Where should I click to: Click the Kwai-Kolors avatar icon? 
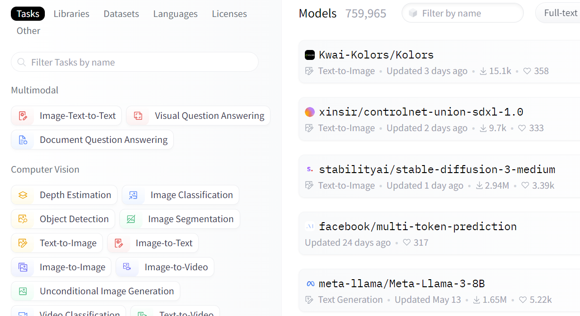(310, 55)
